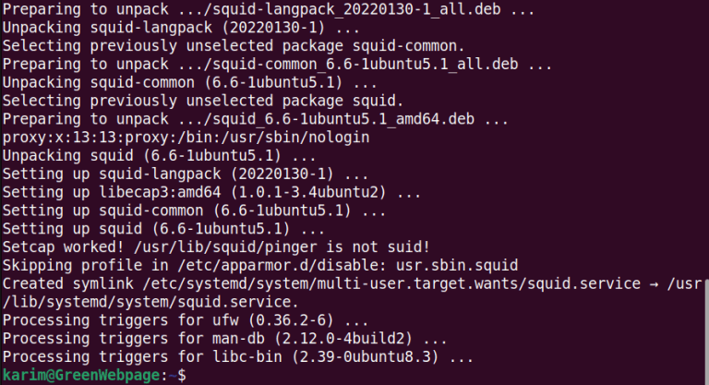Click the 'Unpacking squid (6.6-1ubuntu5.1)' line
The height and width of the screenshot is (385, 709).
[x=159, y=156]
